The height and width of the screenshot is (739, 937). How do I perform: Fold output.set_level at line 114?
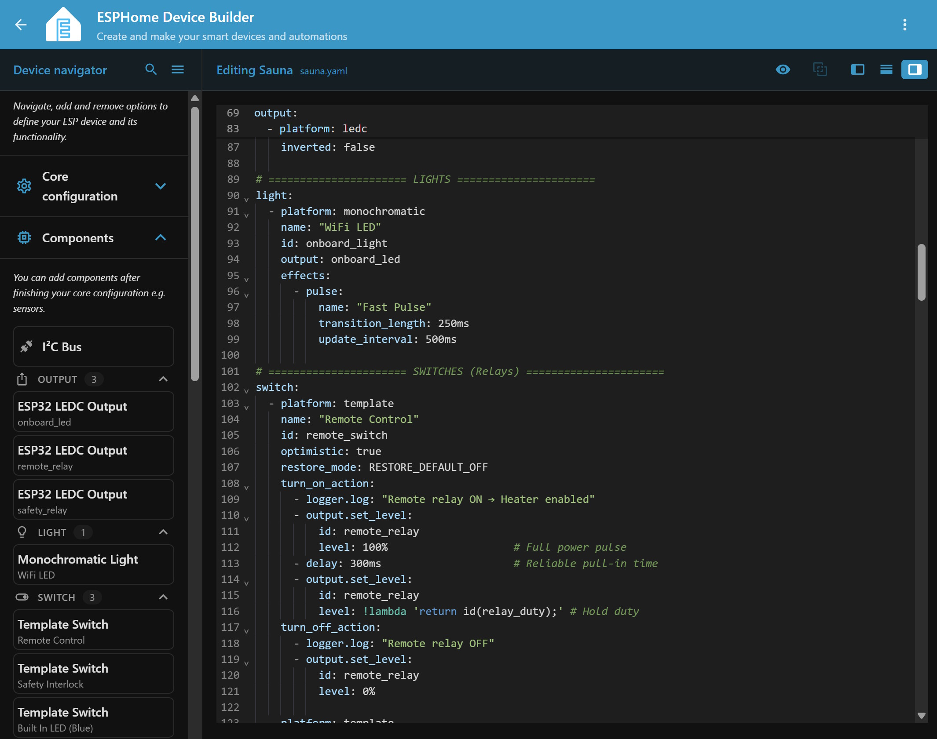coord(246,583)
